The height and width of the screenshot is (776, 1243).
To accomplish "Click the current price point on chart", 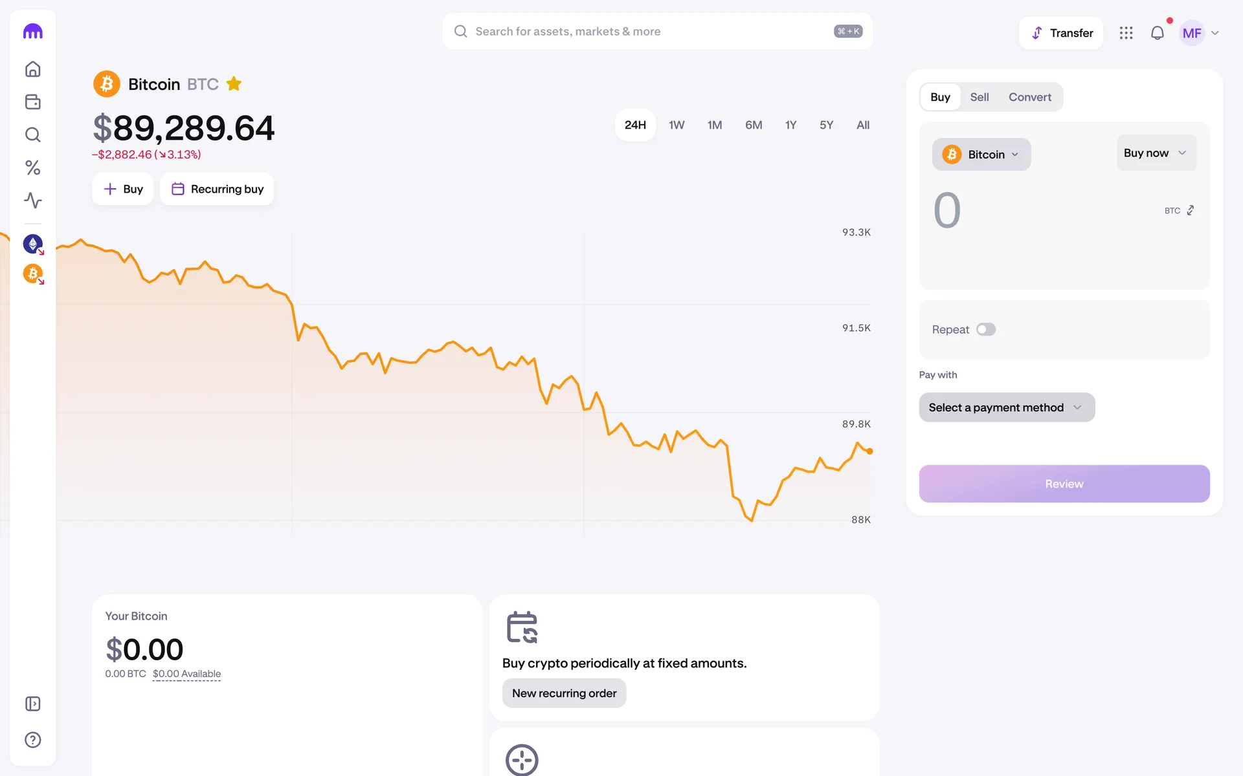I will (869, 451).
